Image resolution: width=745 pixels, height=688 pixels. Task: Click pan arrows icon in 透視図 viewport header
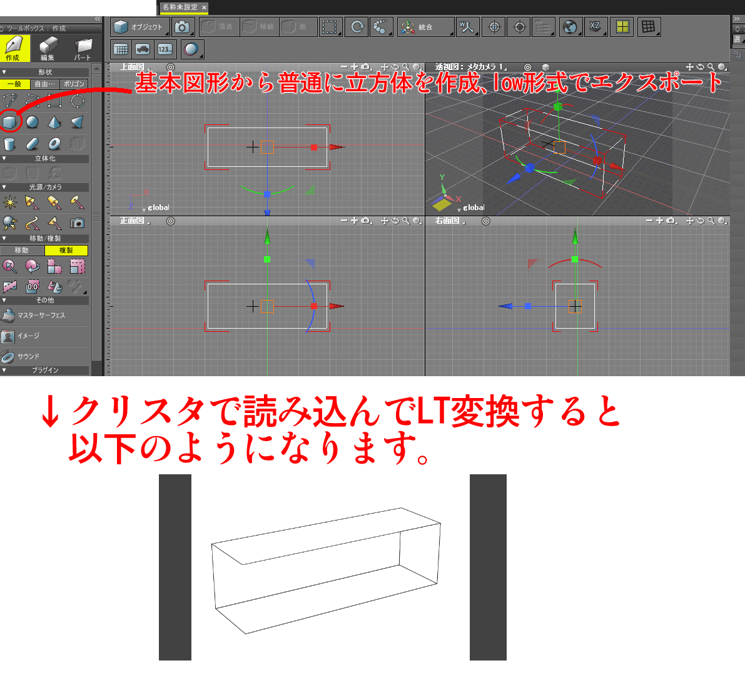[x=690, y=67]
